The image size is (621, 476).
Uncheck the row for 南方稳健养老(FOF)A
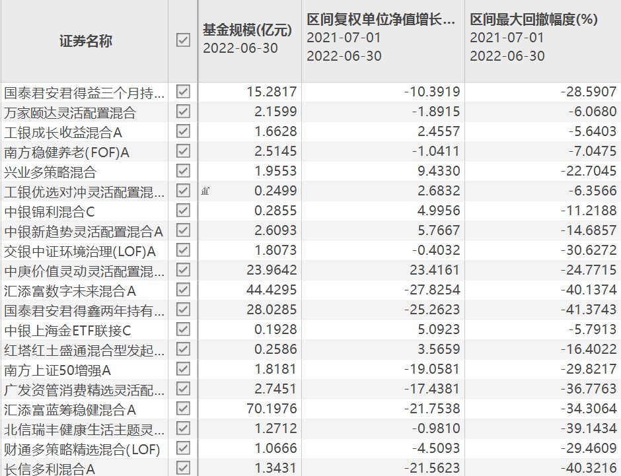(x=183, y=151)
